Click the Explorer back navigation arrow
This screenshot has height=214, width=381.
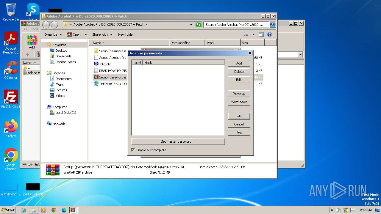pyautogui.click(x=46, y=25)
